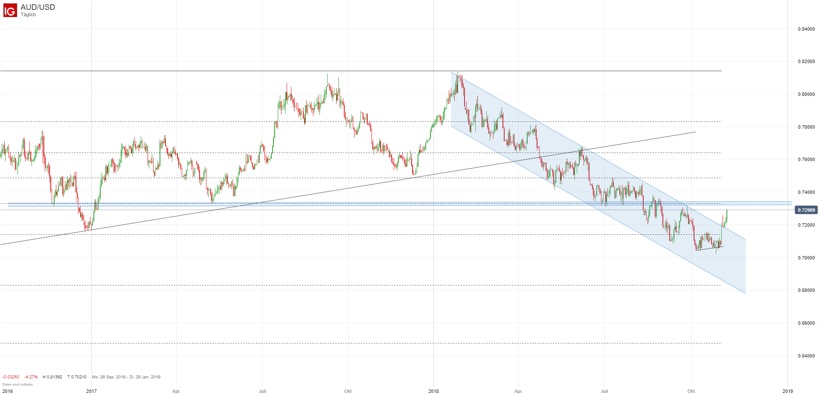Select the AUD/USD chart title
The height and width of the screenshot is (395, 819).
(x=38, y=7)
